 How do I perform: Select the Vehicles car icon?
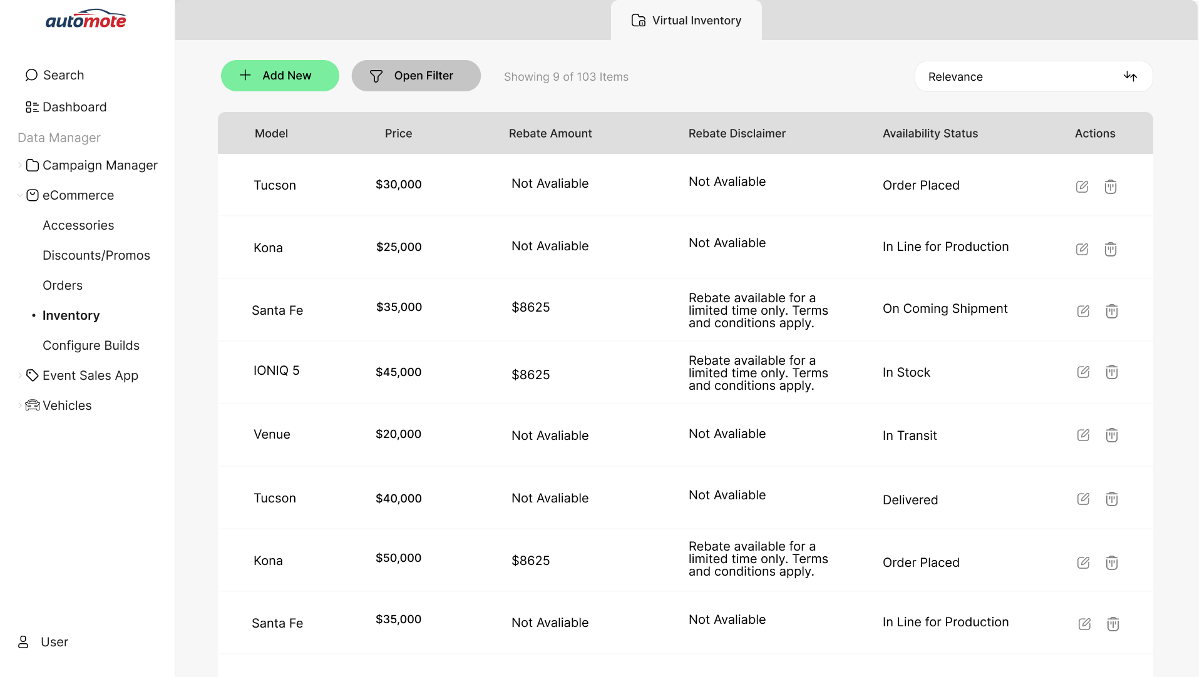click(x=31, y=405)
